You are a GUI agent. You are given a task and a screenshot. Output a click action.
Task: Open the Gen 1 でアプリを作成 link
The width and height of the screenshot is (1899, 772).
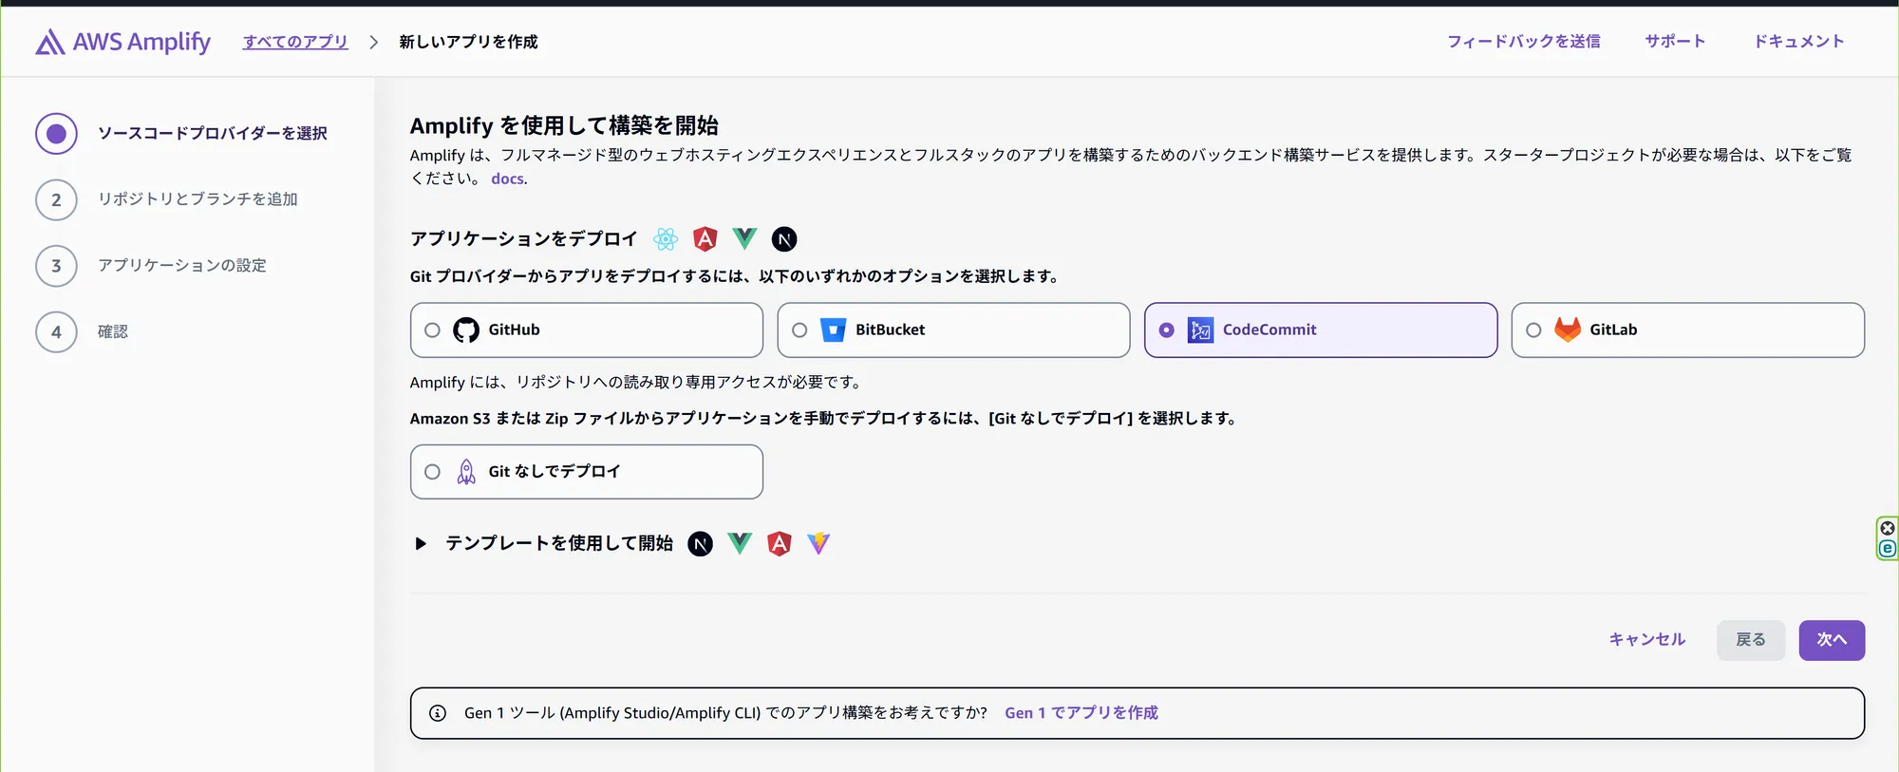pyautogui.click(x=1081, y=713)
